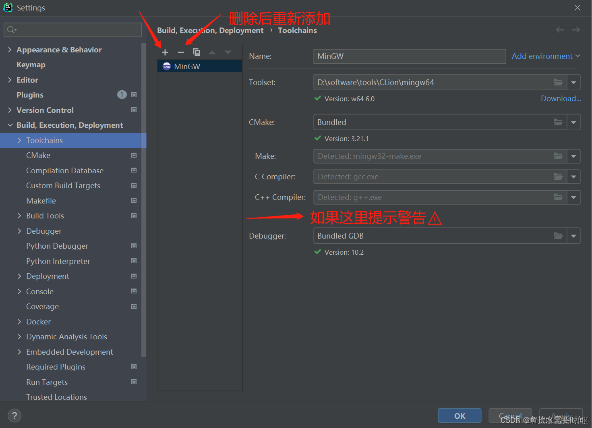Click project-level icon beside Version Control
The height and width of the screenshot is (428, 592).
[x=134, y=110]
